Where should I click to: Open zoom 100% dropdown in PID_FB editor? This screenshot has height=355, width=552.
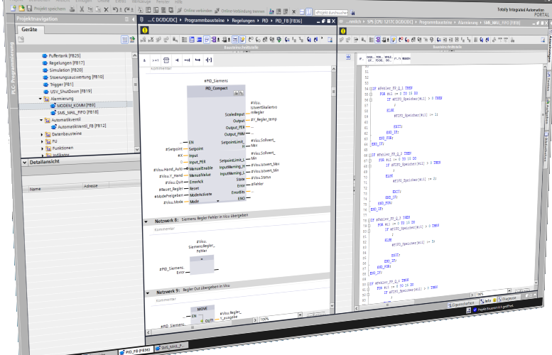tap(300, 315)
